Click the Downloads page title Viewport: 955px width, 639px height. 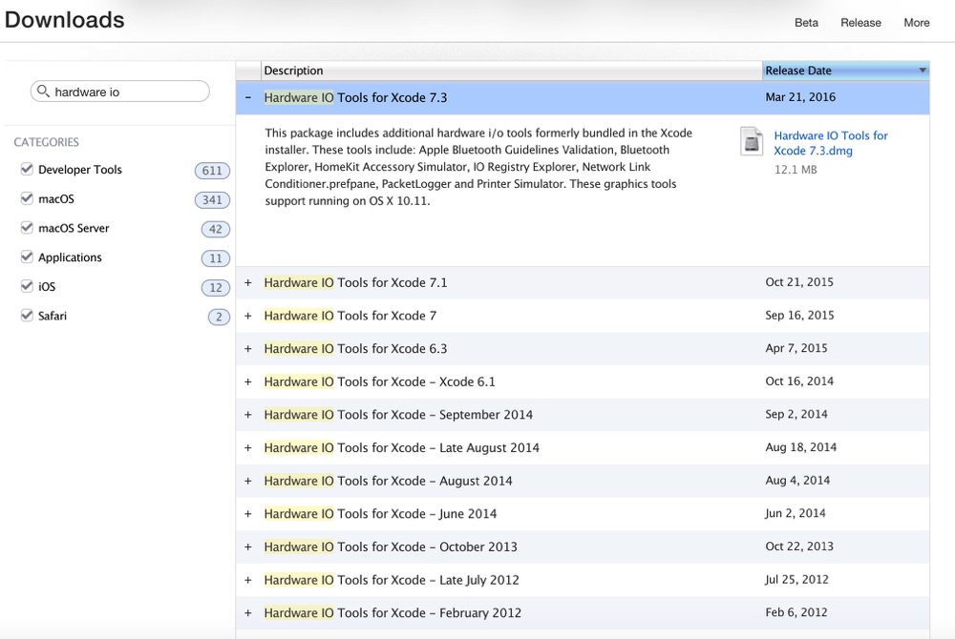click(x=65, y=19)
